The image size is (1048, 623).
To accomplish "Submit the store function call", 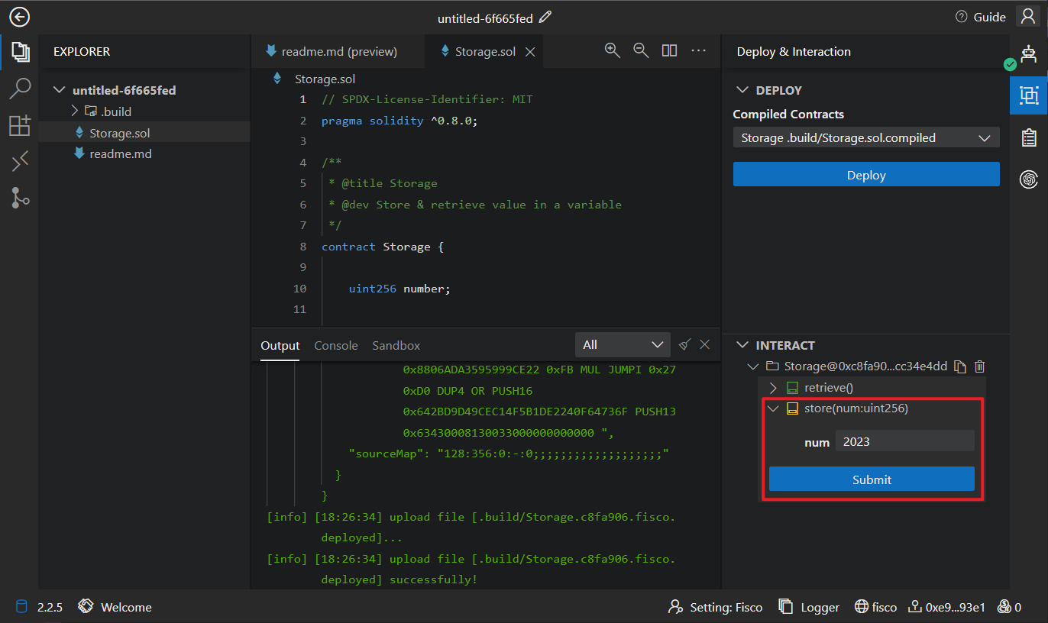I will (871, 479).
